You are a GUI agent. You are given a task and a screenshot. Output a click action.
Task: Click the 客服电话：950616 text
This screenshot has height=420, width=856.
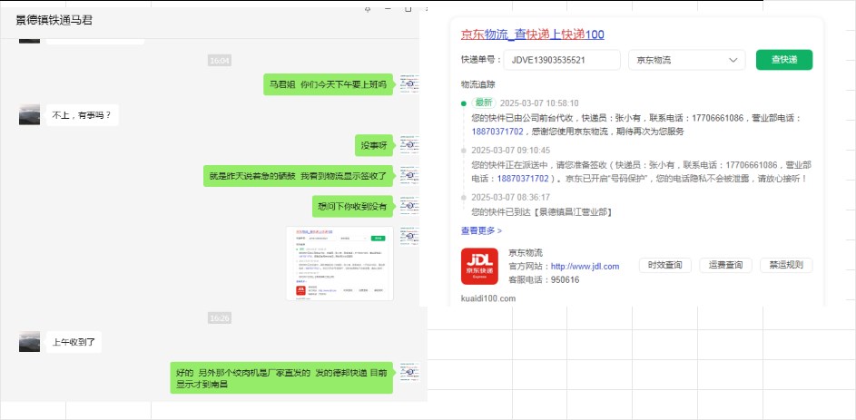(x=544, y=279)
